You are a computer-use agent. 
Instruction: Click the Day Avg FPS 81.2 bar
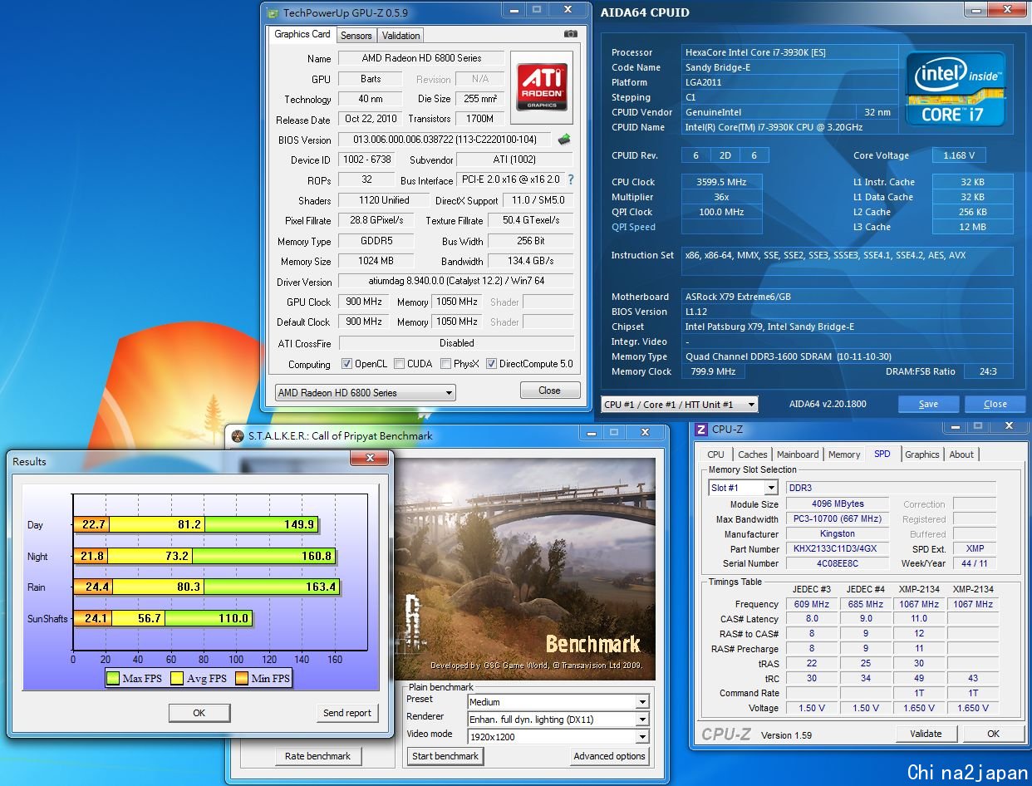click(157, 524)
